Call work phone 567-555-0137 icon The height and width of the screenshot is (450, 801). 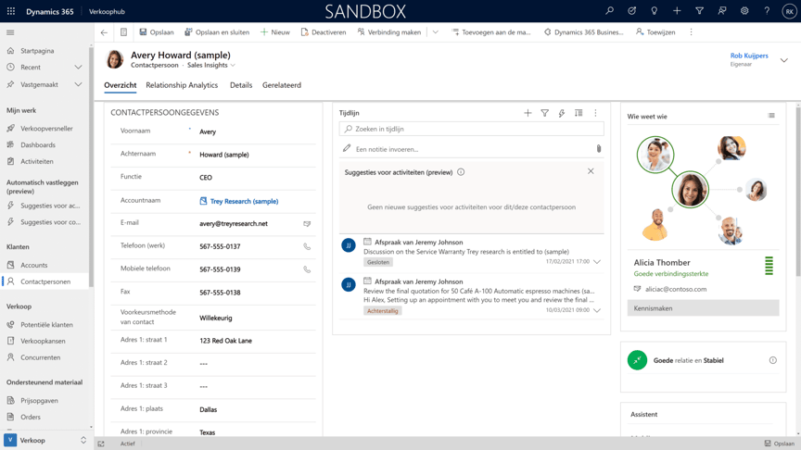(x=307, y=246)
